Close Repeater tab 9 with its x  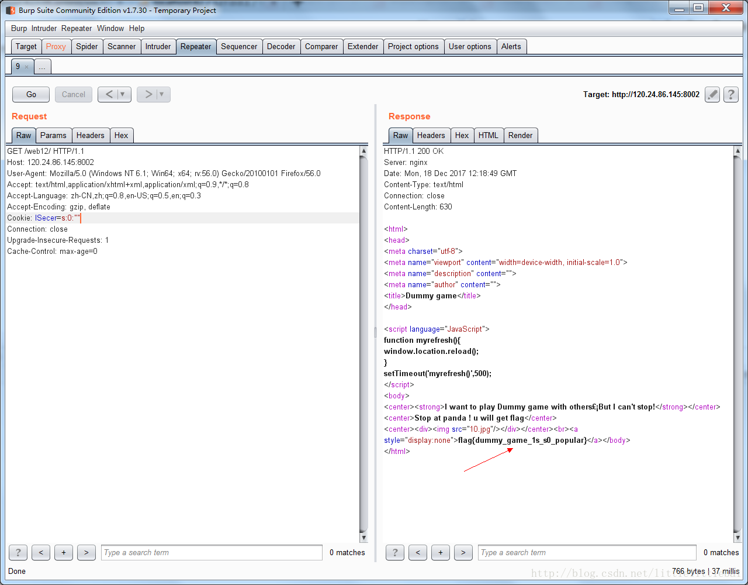(26, 67)
